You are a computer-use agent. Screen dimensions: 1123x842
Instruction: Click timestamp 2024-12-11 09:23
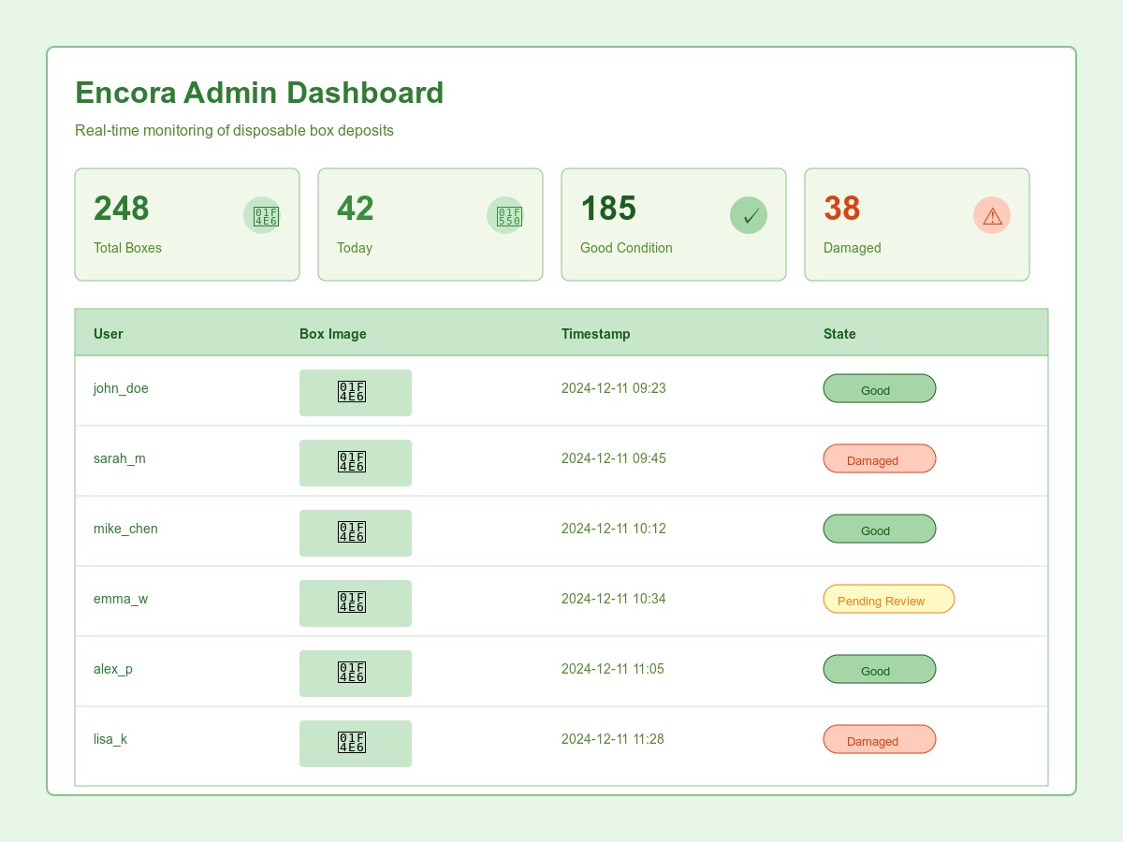point(614,388)
